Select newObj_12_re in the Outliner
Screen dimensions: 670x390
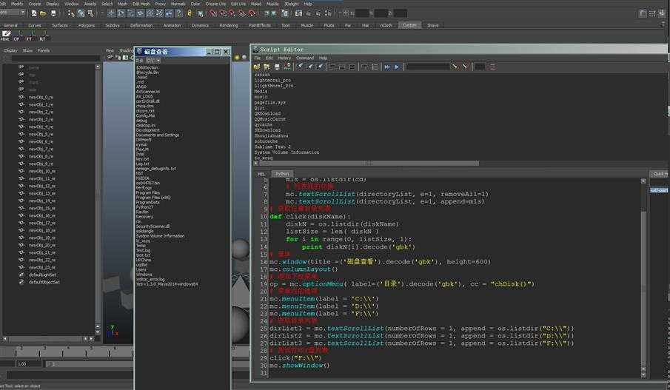click(42, 186)
